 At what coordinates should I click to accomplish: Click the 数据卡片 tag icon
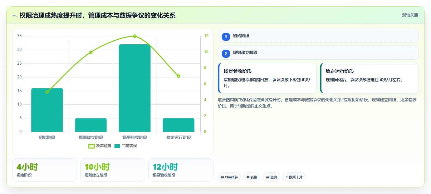point(287,177)
